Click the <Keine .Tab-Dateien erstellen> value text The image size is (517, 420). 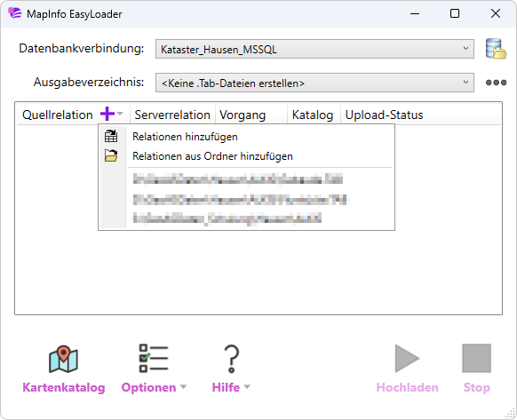pyautogui.click(x=233, y=83)
